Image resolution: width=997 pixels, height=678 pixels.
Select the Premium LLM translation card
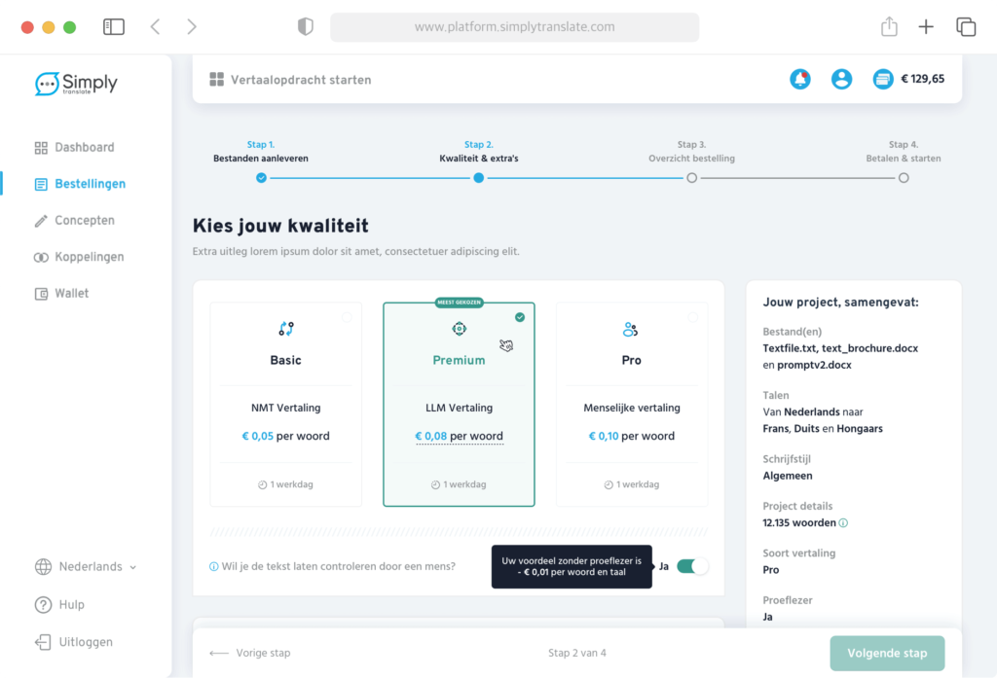pyautogui.click(x=459, y=404)
